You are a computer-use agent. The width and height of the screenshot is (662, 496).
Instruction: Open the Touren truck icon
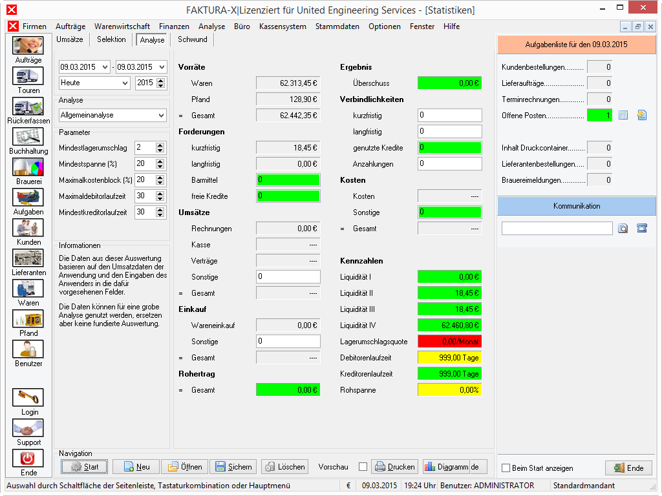(28, 76)
